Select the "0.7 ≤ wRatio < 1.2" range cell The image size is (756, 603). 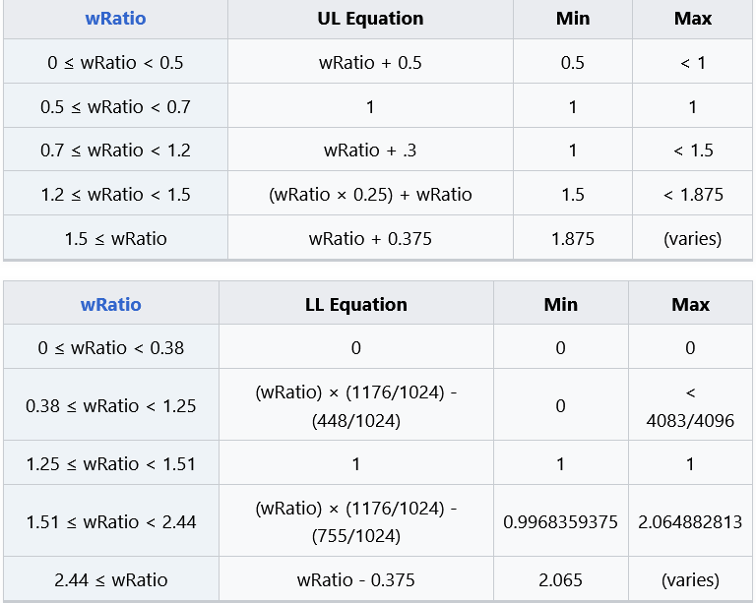point(115,151)
